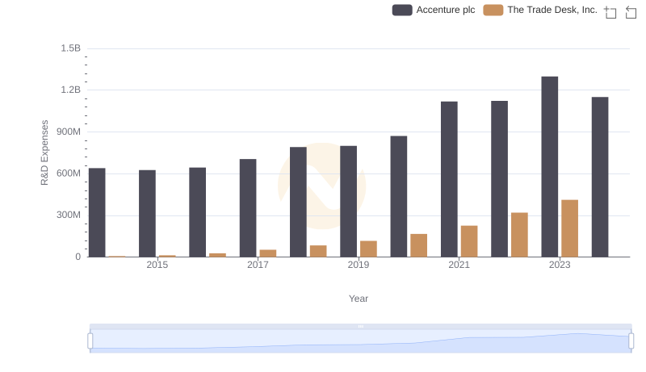Click The Trade Desk bar for 2021
This screenshot has width=646, height=372.
coord(469,241)
